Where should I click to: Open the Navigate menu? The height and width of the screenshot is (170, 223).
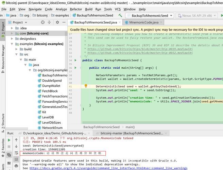(x=35, y=9)
